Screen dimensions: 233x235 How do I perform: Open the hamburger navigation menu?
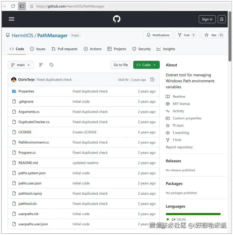(x=11, y=19)
